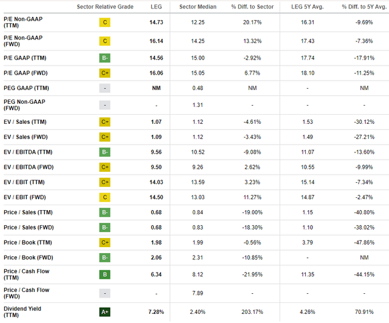Select the Price / Sales (TTM) row label
Viewport: 389px width, 323px height.
(29, 212)
